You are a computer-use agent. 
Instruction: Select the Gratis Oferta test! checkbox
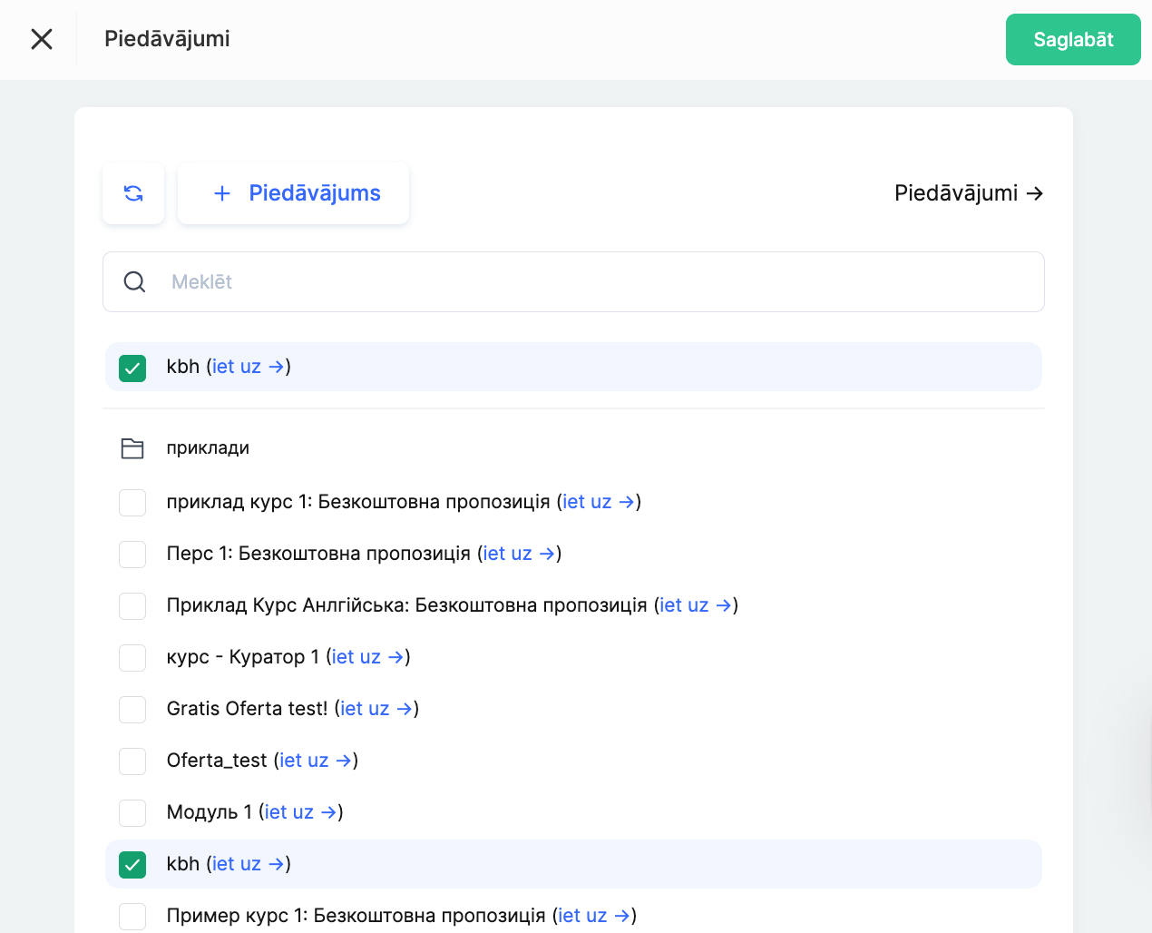click(132, 709)
